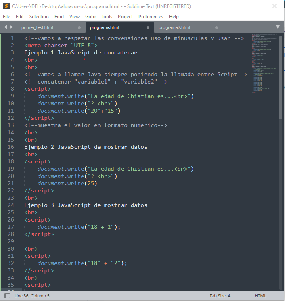The height and width of the screenshot is (301, 285).
Task: Go to previous tab with left arrow
Action: (6, 27)
